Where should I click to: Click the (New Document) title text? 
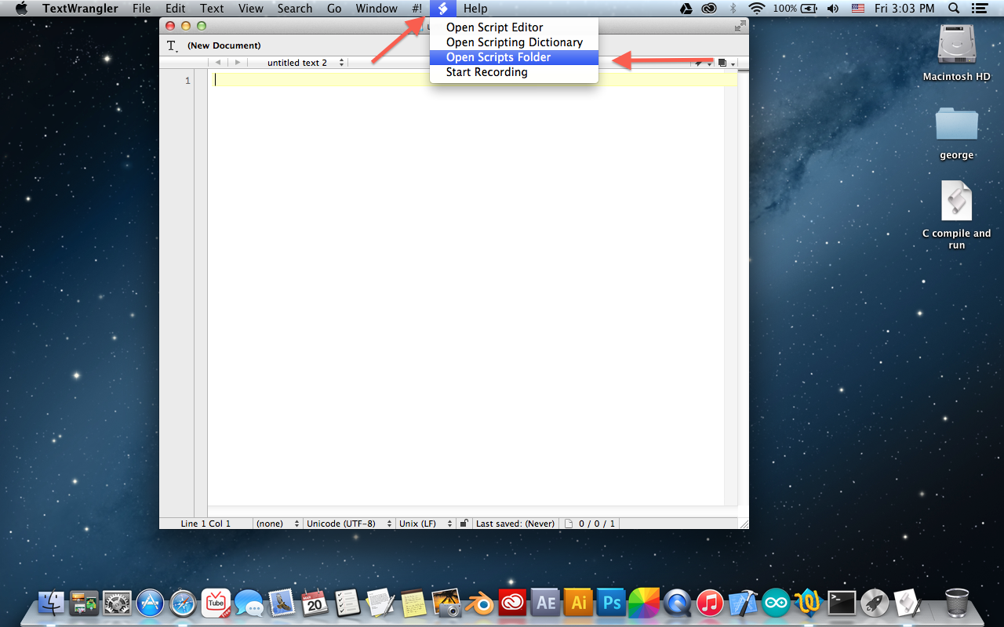[x=224, y=45]
